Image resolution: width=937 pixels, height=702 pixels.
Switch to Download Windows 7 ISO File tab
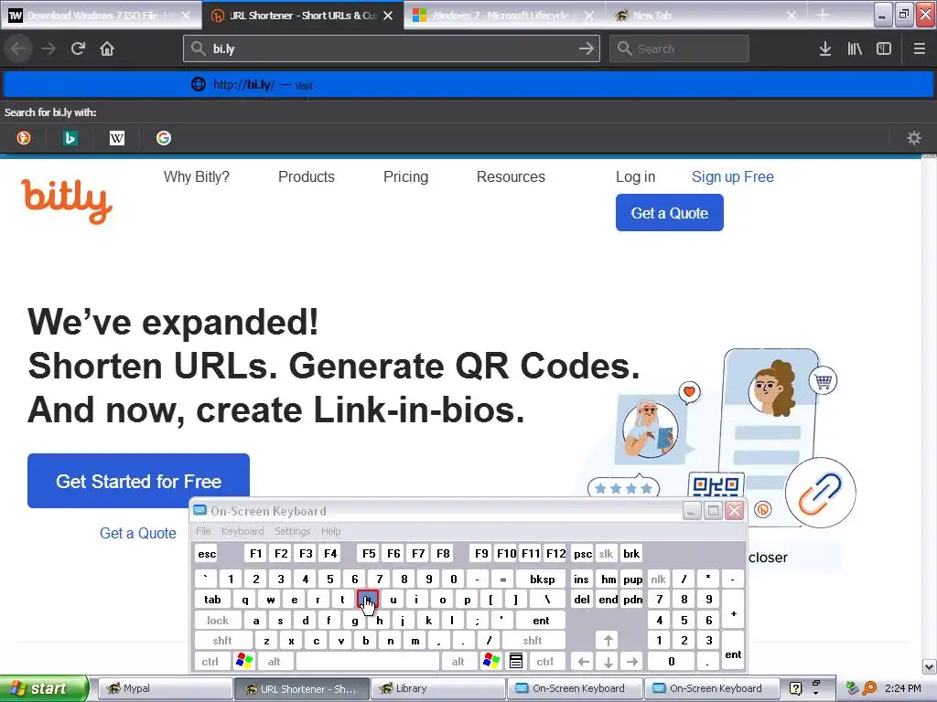[x=101, y=15]
